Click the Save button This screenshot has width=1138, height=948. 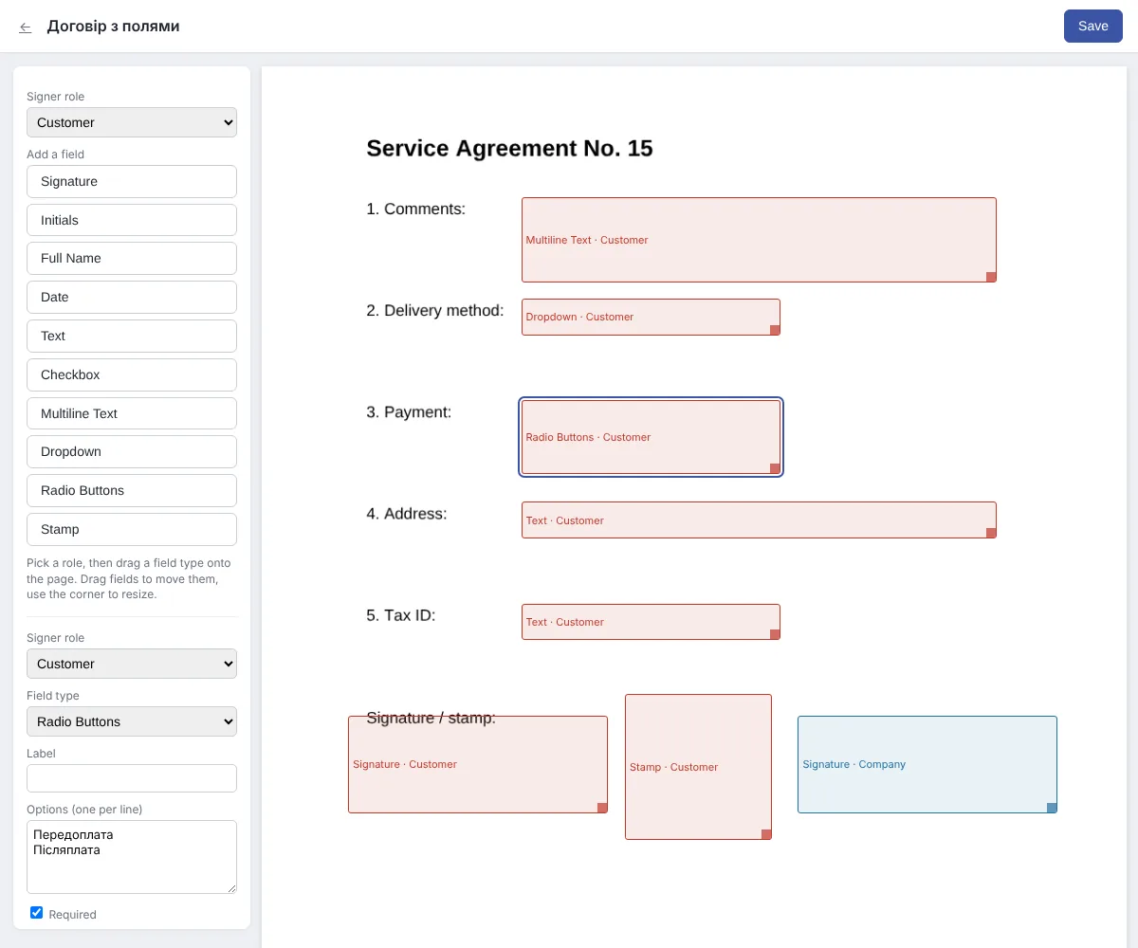coord(1093,27)
